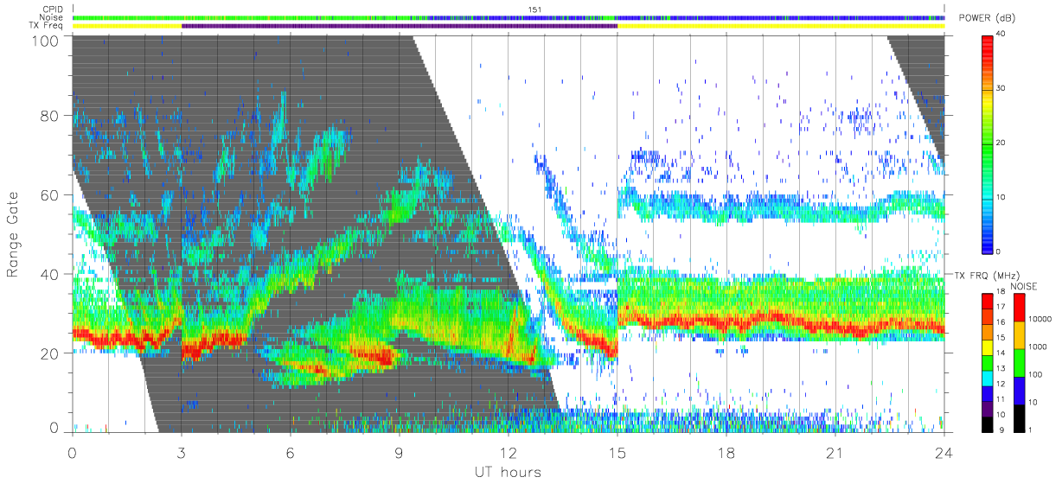Image resolution: width=1062 pixels, height=490 pixels.
Task: Click the power colorbar tick label "20"
Action: 1001,143
